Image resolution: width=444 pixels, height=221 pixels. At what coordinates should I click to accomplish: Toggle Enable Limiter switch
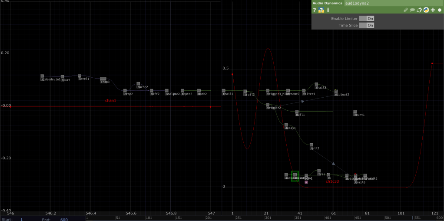point(366,19)
